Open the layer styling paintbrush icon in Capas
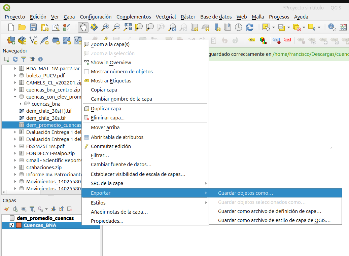The image size is (349, 256). [x=7, y=209]
